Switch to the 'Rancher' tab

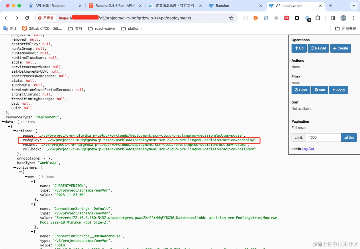point(235,6)
